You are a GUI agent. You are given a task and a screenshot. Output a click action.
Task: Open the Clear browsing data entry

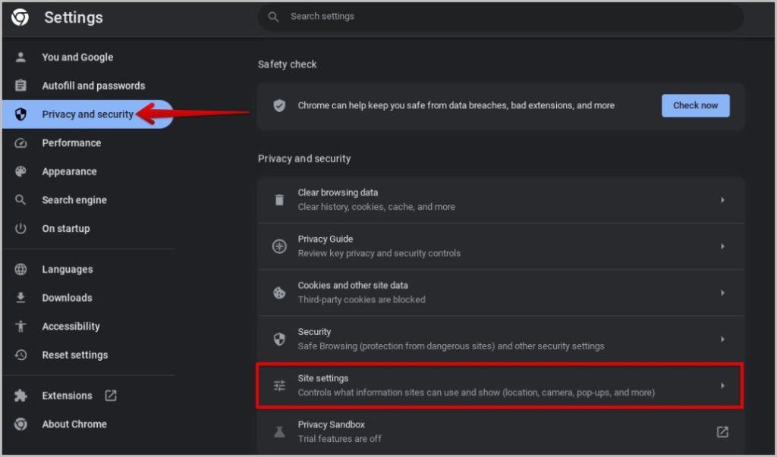coord(501,199)
